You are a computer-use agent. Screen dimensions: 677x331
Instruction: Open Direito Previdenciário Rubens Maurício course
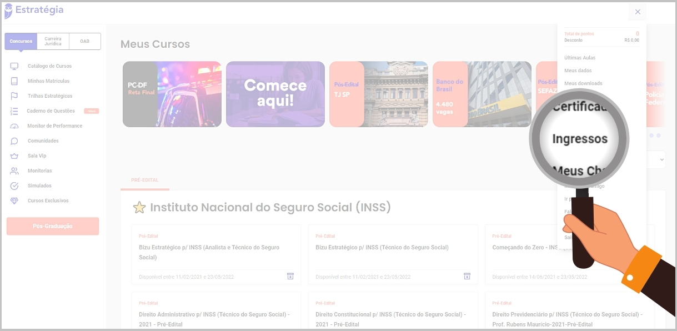[x=569, y=311]
